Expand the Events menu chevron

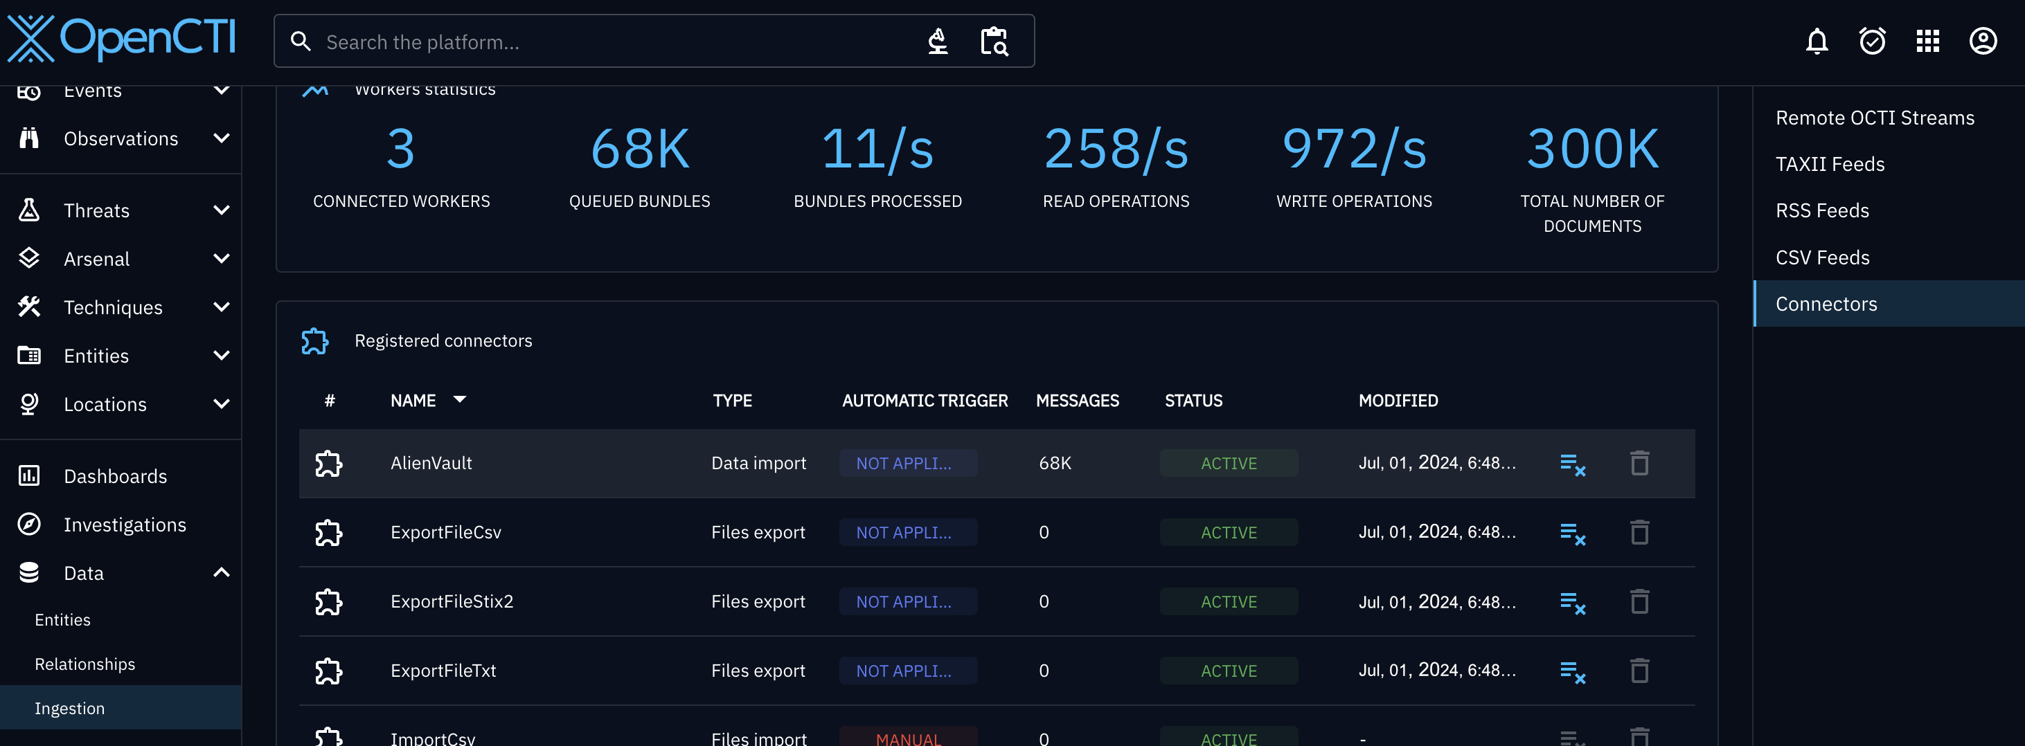[x=222, y=90]
